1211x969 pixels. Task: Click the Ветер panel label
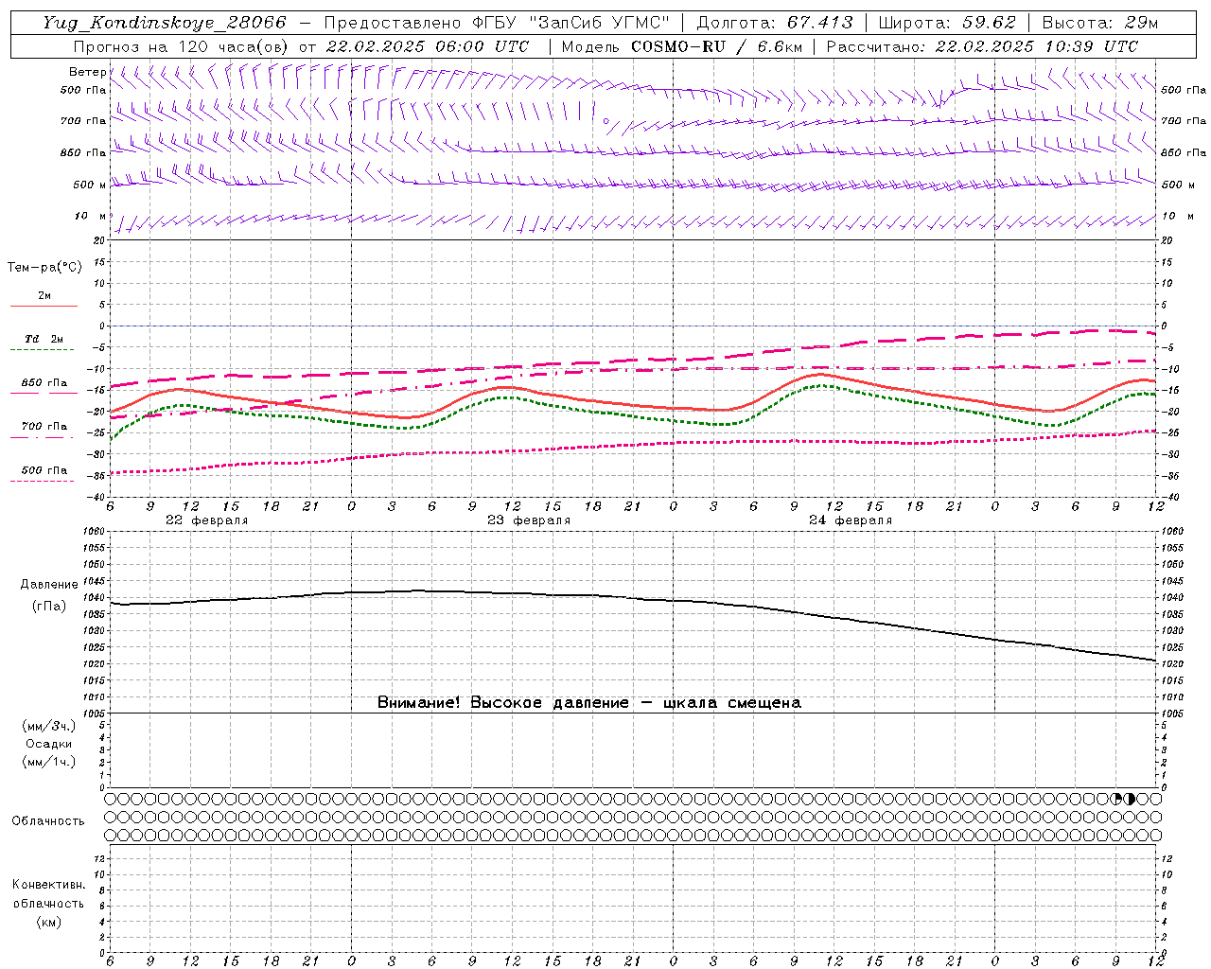click(87, 72)
